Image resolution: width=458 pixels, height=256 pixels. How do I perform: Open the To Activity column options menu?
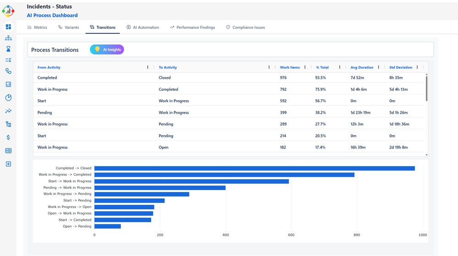point(269,67)
